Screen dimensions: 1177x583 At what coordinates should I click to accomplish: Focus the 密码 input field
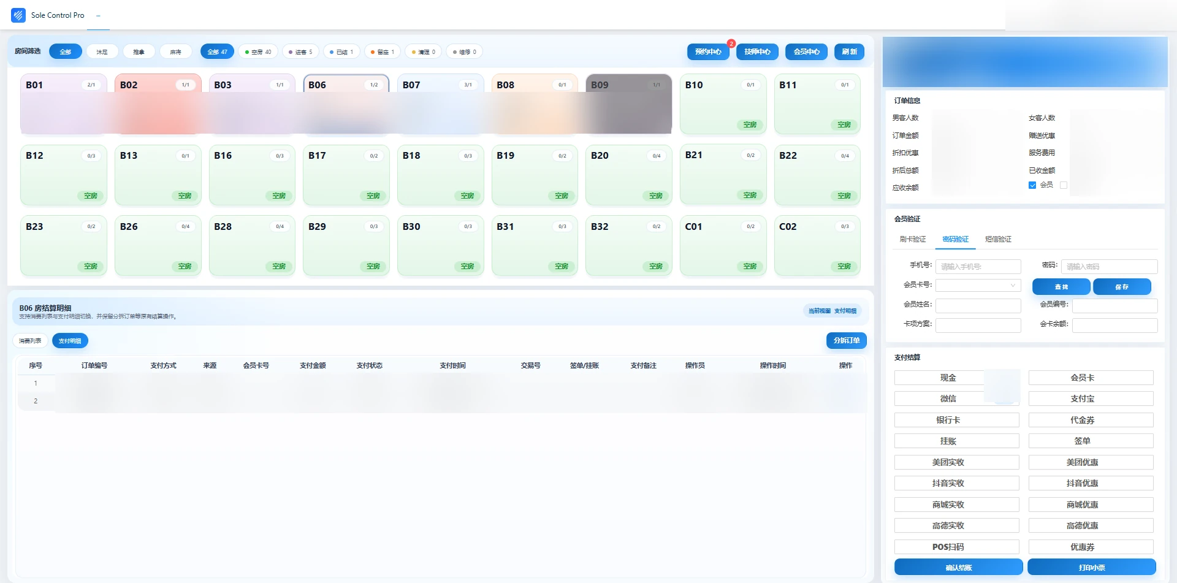click(x=1110, y=267)
